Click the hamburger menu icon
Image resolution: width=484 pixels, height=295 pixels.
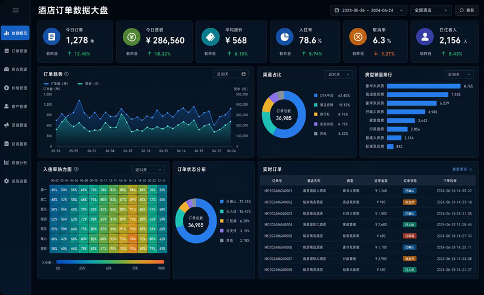[x=16, y=10]
